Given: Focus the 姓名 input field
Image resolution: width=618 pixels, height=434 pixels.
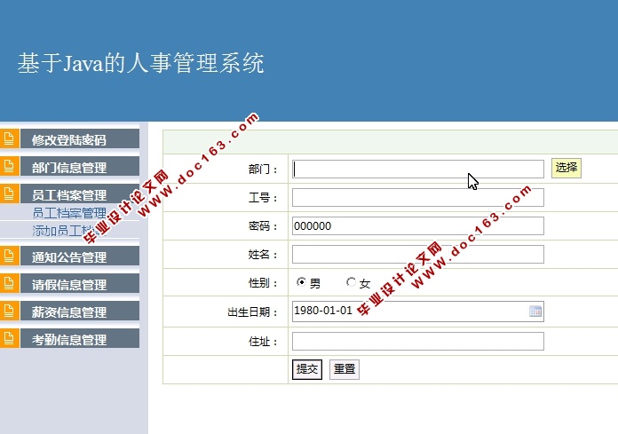Looking at the screenshot, I should (x=418, y=254).
